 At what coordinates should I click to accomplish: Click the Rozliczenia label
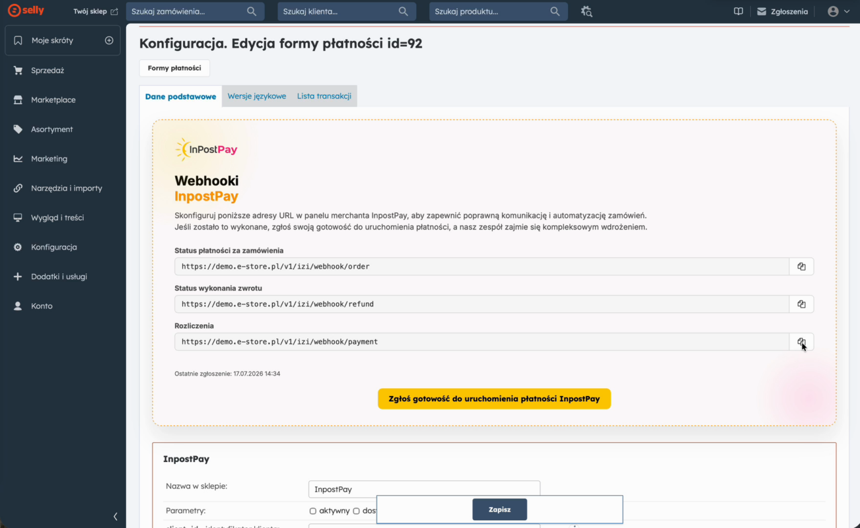(x=194, y=326)
